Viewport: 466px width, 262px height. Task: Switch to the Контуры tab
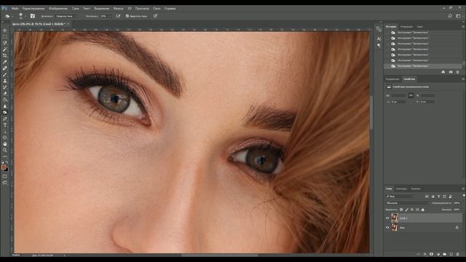point(401,188)
